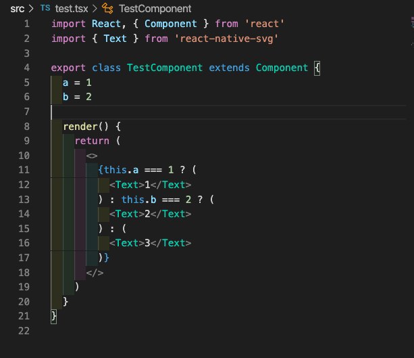Expand the breadcrumb chevron after test.tsx
Image resolution: width=414 pixels, height=358 pixels.
click(x=95, y=9)
